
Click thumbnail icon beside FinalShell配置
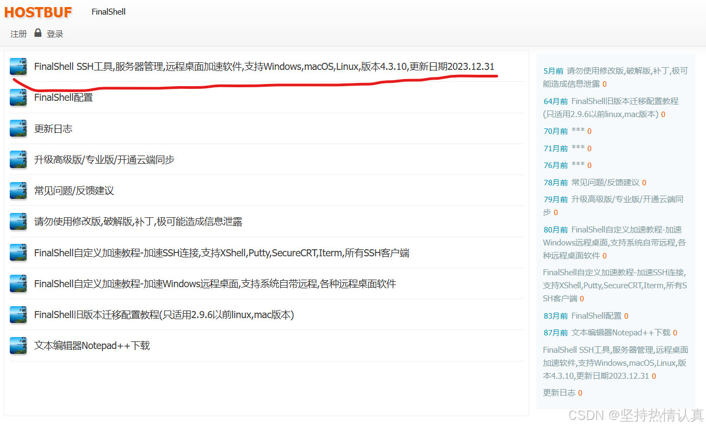pos(18,98)
